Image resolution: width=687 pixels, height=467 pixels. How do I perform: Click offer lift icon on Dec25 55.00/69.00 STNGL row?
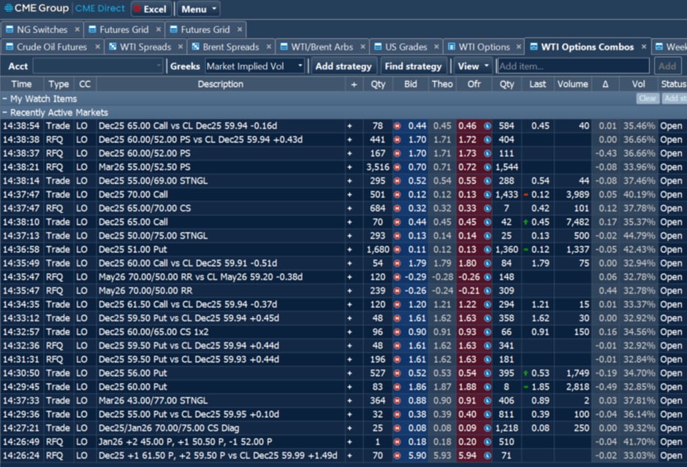pyautogui.click(x=487, y=181)
